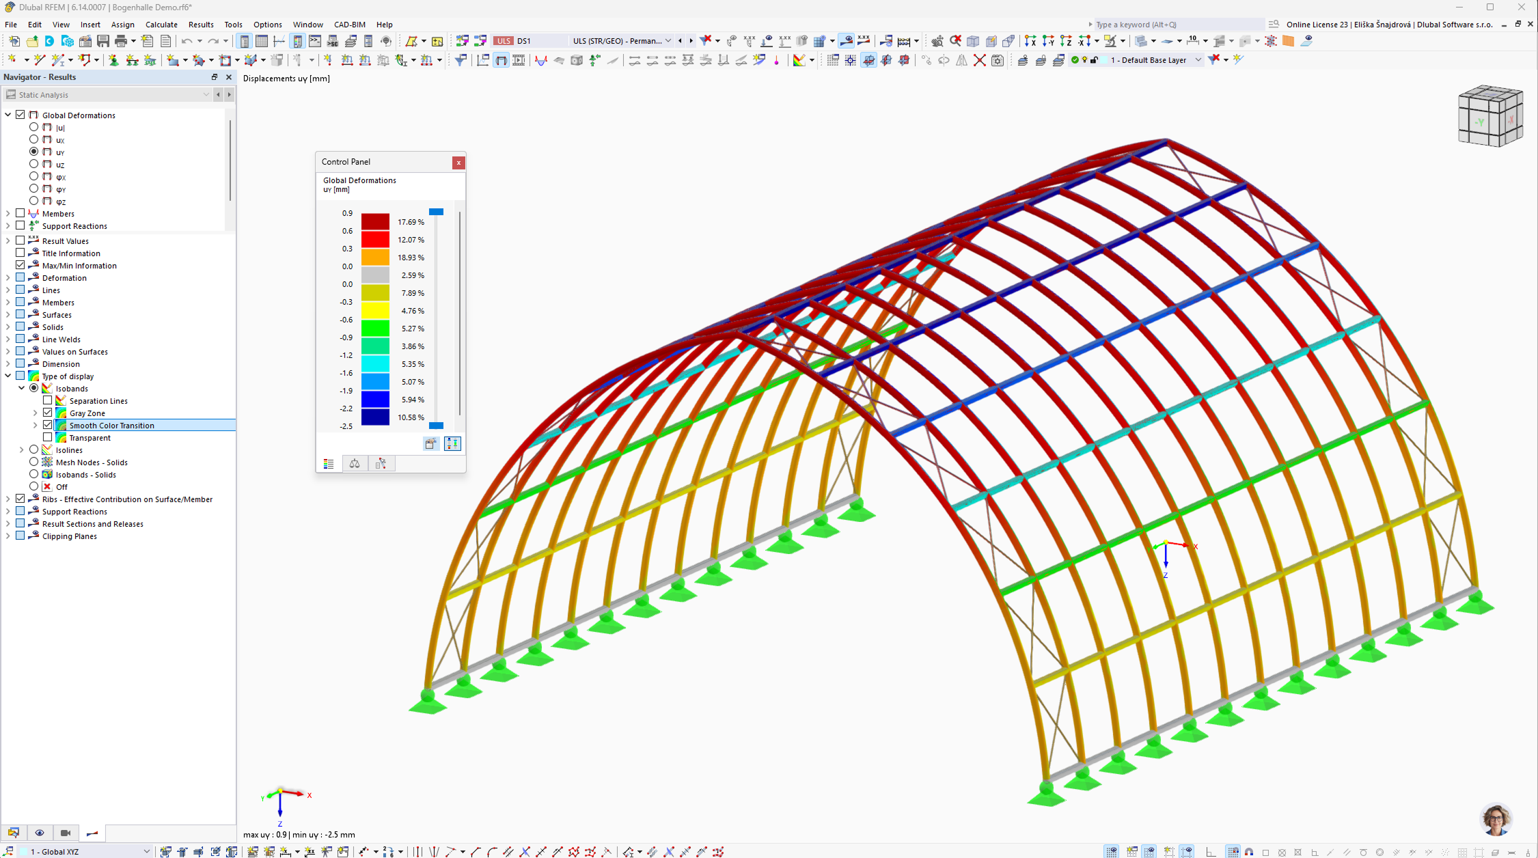Open the Calculate menu

161,24
